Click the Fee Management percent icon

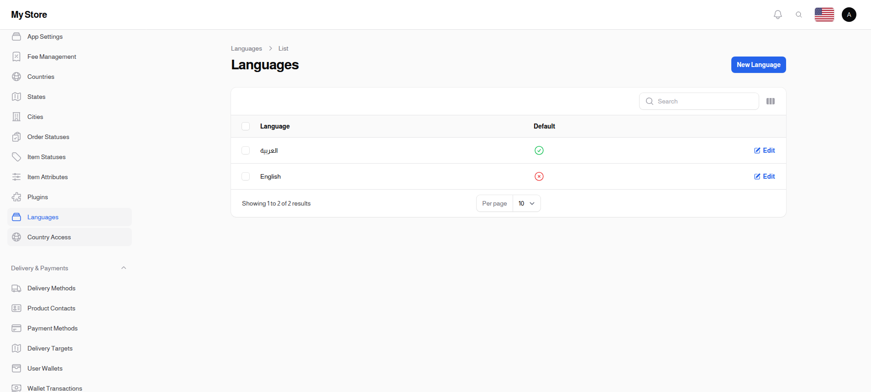tap(16, 57)
